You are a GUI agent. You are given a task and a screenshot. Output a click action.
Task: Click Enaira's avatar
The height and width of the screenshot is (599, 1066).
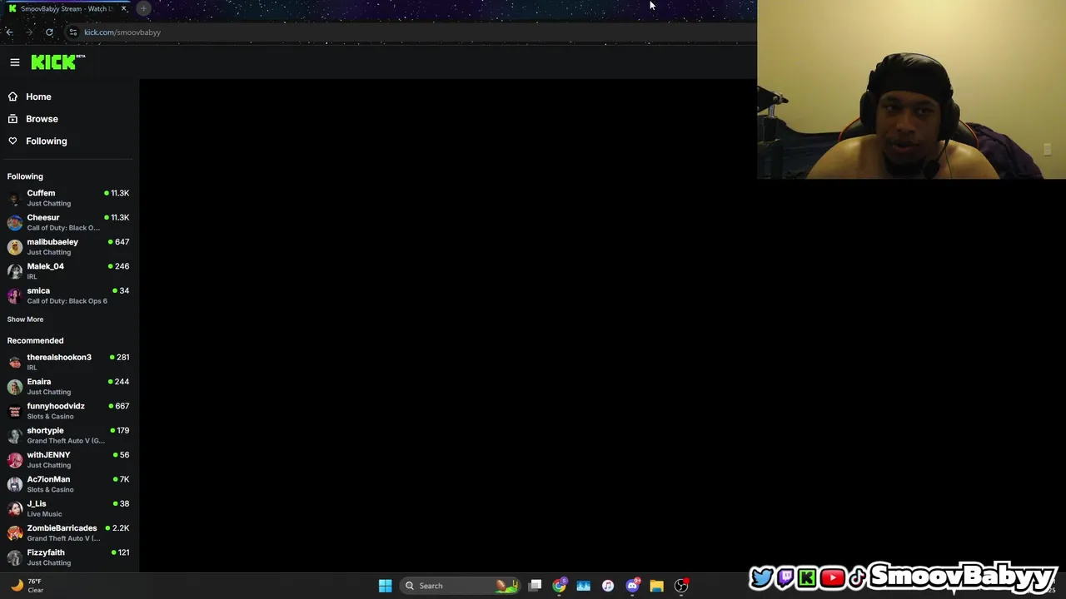point(15,387)
